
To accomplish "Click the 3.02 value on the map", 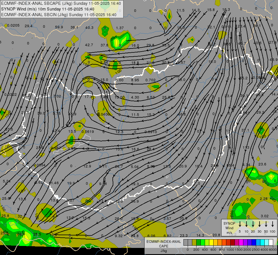I will click(265, 216).
